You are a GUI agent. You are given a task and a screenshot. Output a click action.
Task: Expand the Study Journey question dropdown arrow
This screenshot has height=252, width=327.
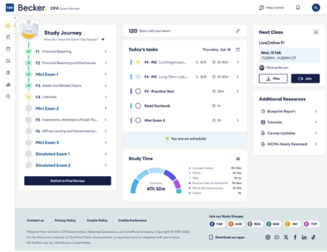[x=103, y=39]
